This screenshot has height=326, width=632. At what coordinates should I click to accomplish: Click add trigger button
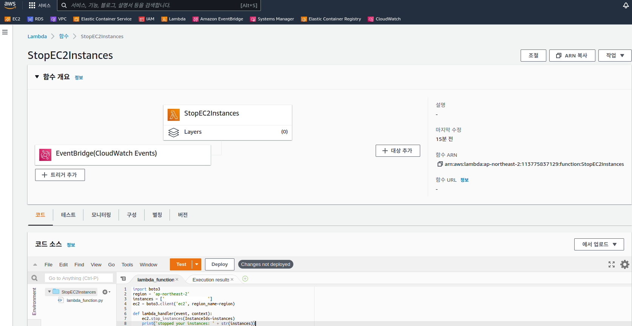tap(60, 175)
